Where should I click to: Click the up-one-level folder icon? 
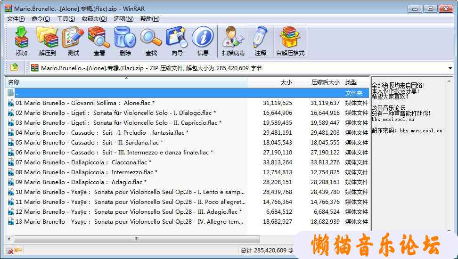14,67
